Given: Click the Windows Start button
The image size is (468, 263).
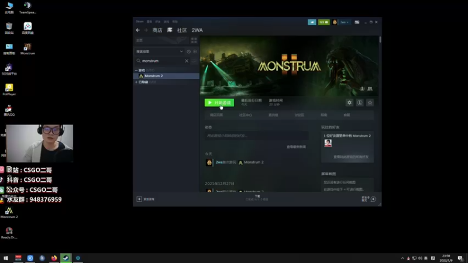Looking at the screenshot, I should click(x=6, y=258).
